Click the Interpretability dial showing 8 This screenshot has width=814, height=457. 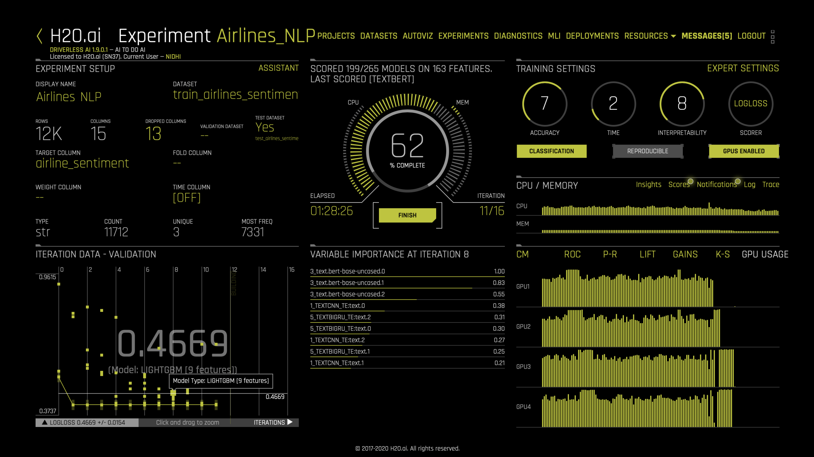(x=682, y=104)
